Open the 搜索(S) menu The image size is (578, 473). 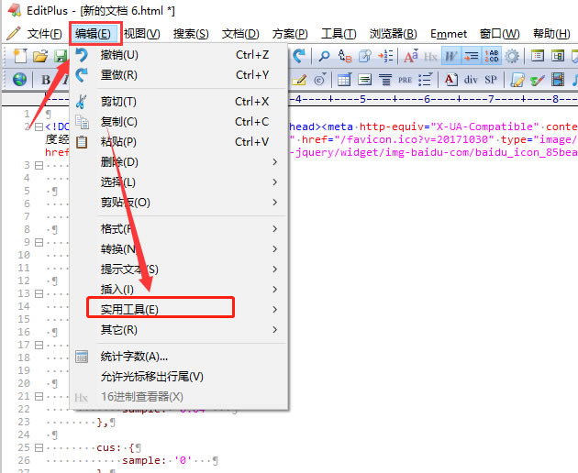(191, 34)
